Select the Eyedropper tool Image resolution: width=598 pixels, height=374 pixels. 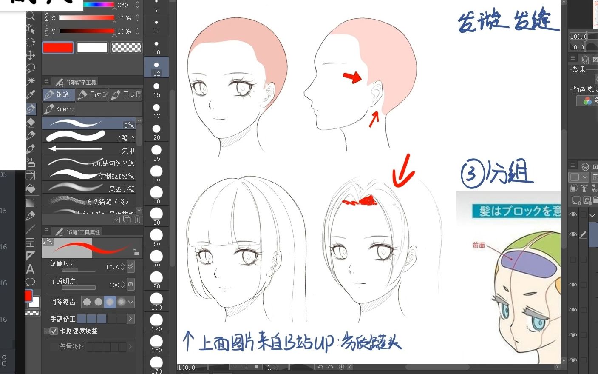[x=30, y=94]
